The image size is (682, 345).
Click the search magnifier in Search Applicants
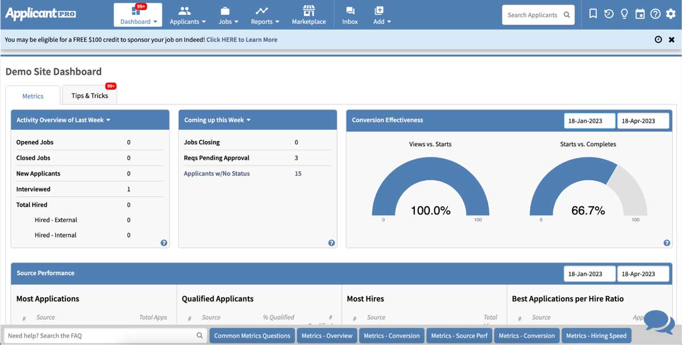click(567, 15)
